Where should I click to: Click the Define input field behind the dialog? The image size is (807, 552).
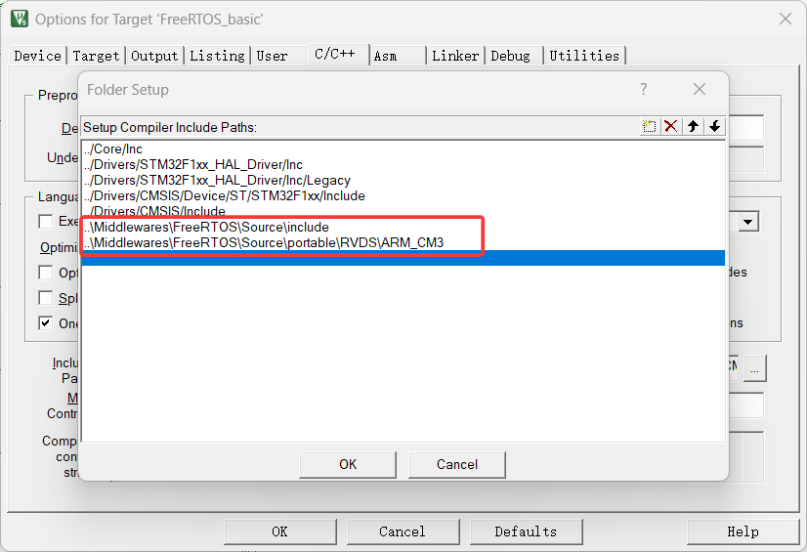(x=746, y=128)
